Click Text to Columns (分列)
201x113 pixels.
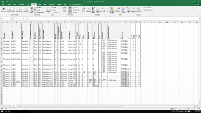(x=83, y=10)
